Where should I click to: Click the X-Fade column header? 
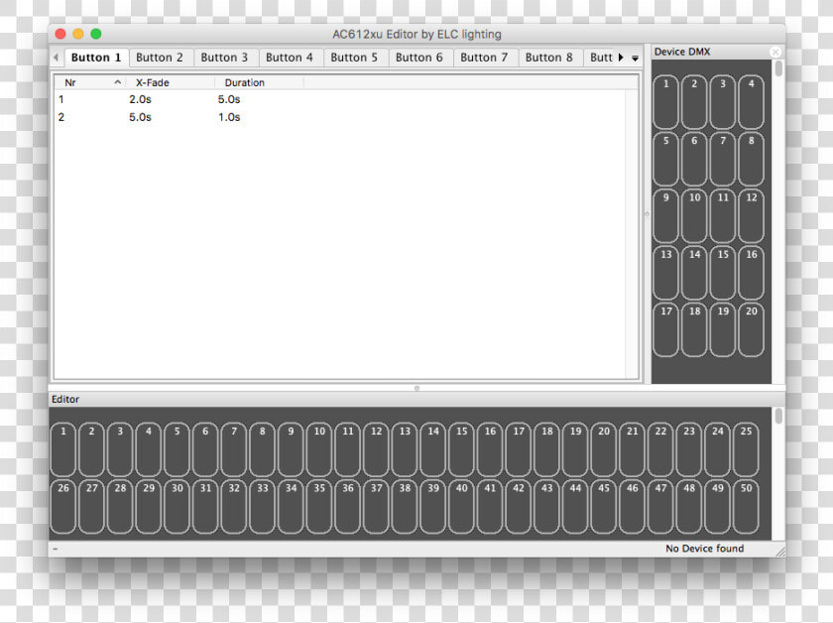[171, 82]
